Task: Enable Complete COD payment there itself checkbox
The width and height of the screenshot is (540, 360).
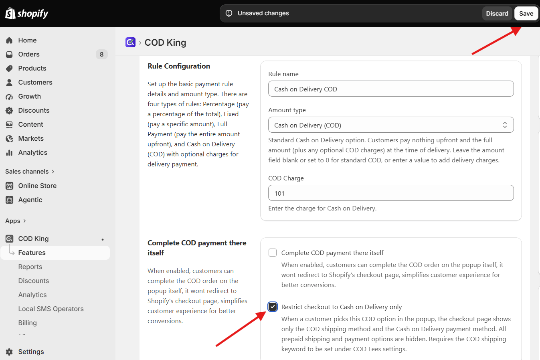Action: [273, 253]
